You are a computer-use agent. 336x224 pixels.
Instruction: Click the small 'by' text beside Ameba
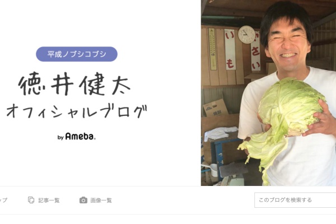pos(60,137)
